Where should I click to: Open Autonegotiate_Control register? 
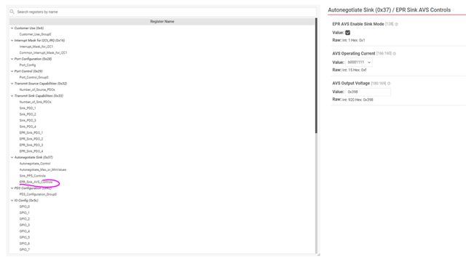tap(35, 164)
